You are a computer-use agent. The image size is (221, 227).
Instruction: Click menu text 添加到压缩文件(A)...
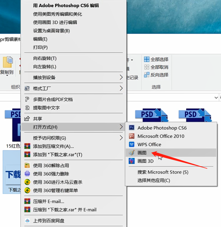(x=53, y=146)
